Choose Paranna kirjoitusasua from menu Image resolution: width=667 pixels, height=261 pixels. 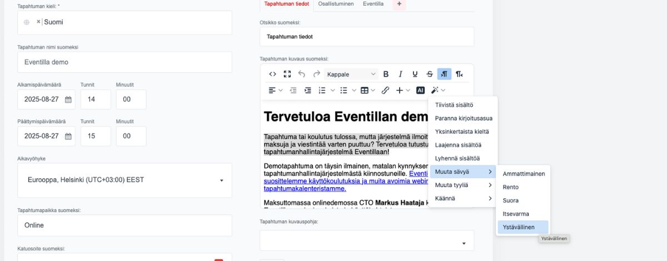point(463,118)
